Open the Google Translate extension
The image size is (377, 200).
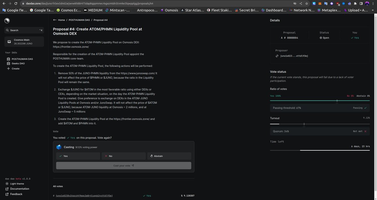[326, 3]
